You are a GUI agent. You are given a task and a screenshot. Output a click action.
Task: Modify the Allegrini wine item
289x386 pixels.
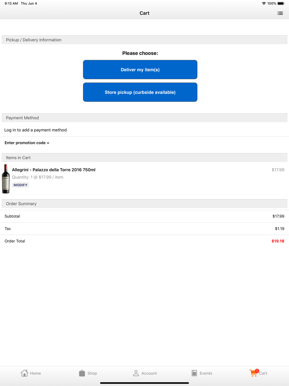[21, 185]
